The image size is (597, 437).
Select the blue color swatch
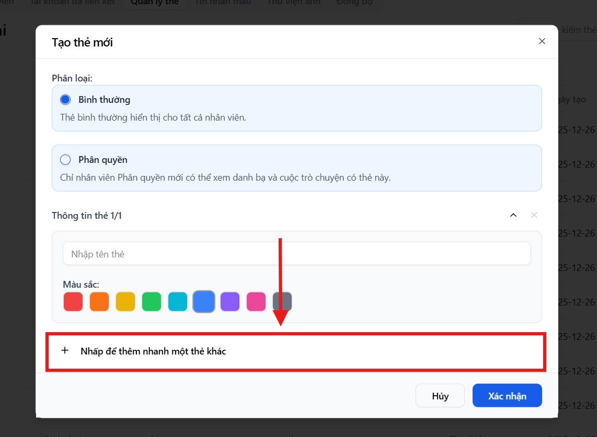point(204,302)
